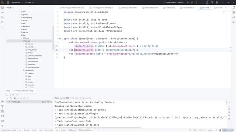Open the Bookmarks tool window icon
This screenshot has width=236, height=132.
(x=3, y=22)
